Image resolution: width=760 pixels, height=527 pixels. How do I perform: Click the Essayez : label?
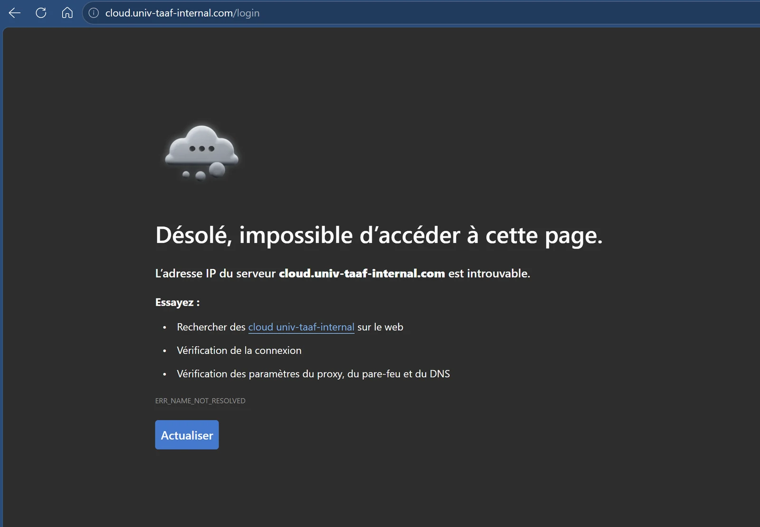pyautogui.click(x=177, y=302)
